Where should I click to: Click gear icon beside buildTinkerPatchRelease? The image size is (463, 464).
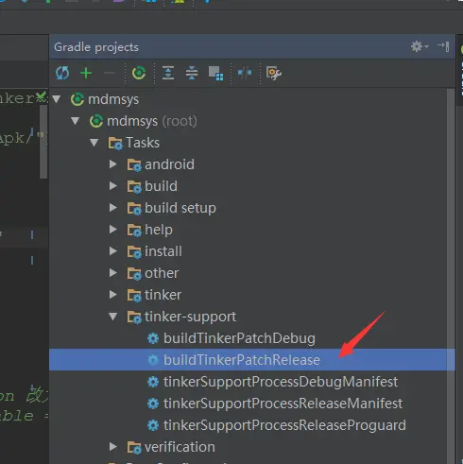click(x=153, y=360)
